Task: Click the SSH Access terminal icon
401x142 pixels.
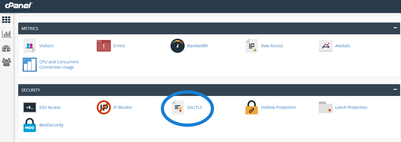Action: 30,107
